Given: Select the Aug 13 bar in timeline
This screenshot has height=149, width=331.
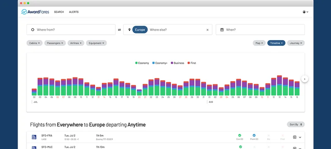Looking at the screenshot, I should 279,85.
